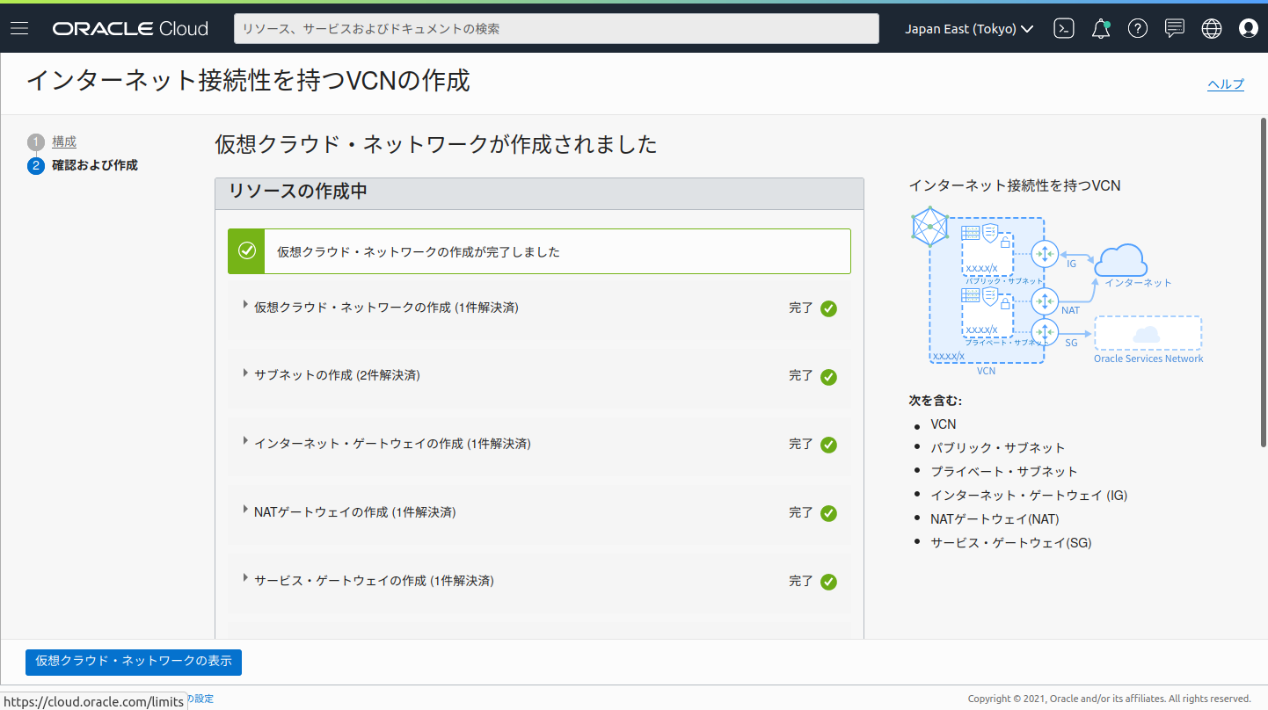
Task: Click the Oracle Cloud logo
Action: 130,29
